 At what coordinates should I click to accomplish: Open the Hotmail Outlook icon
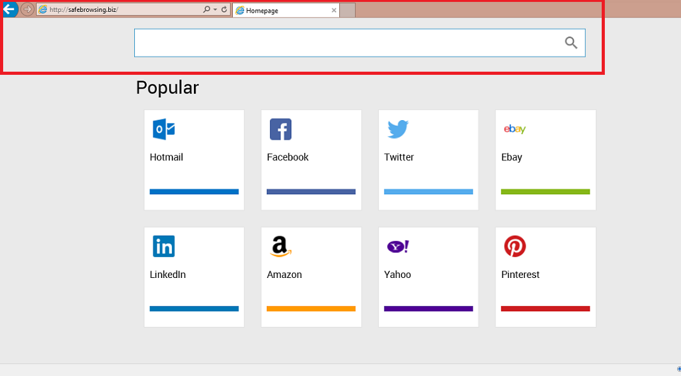tap(164, 130)
